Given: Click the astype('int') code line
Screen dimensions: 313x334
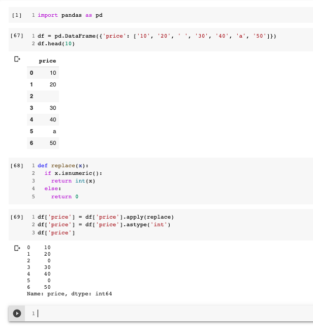Looking at the screenshot, I should click(x=104, y=225).
